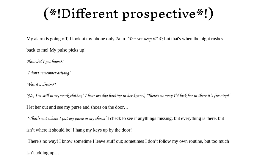Image resolution: width=254 pixels, height=160 pixels.
Task: Click the closing parenthesis of the title
Action: [x=211, y=14]
